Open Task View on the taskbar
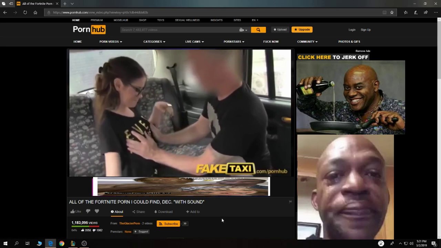This screenshot has width=441, height=248. [x=27, y=244]
